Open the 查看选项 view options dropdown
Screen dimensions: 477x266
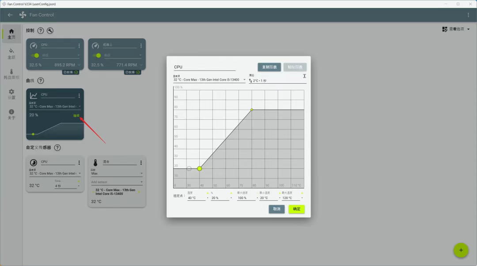click(x=456, y=29)
